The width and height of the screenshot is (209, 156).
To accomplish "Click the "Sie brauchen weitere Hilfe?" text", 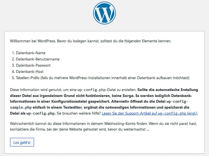I will pos(79,113).
